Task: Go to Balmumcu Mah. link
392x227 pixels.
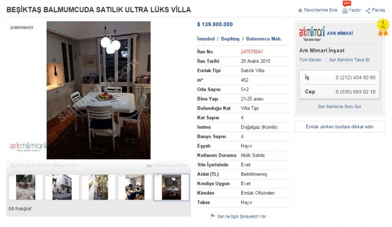Action: coord(264,39)
